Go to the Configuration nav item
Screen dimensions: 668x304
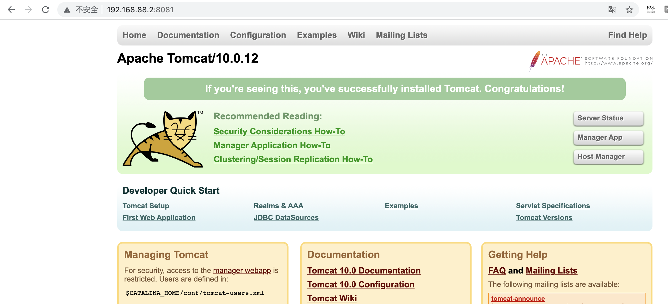(258, 35)
